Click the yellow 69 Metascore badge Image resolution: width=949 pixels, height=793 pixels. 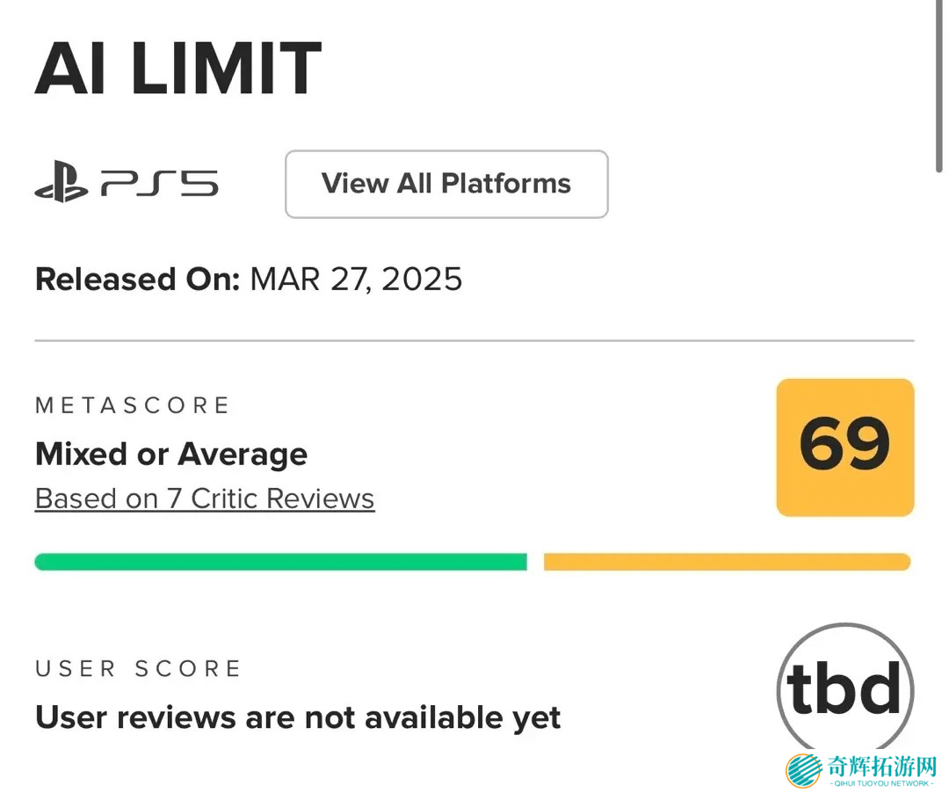844,447
